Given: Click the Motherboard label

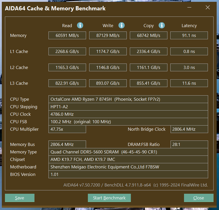Looking at the screenshot, I should (23, 167).
